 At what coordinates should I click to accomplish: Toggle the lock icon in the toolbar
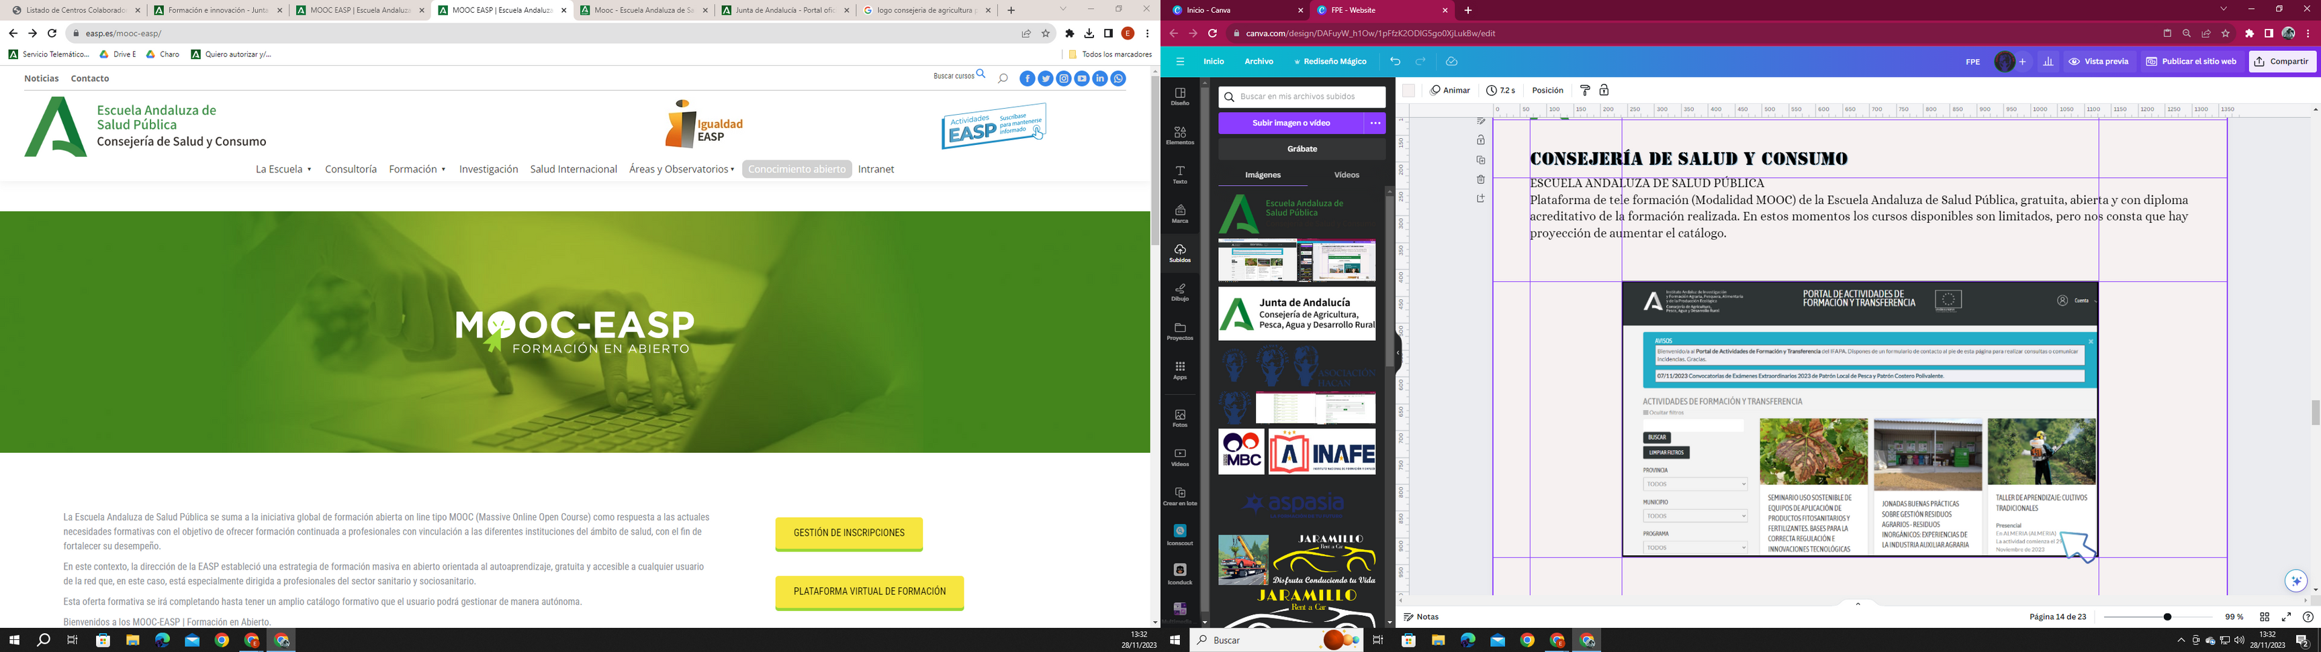[x=1604, y=90]
